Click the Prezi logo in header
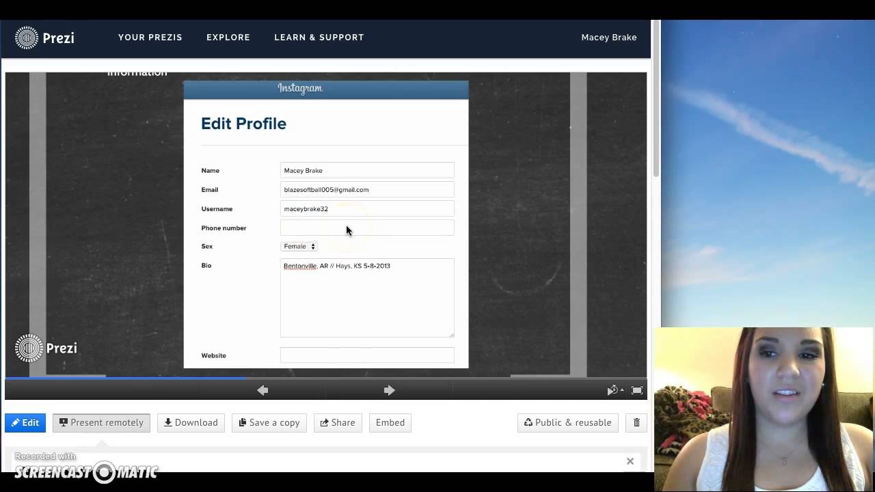Image resolution: width=875 pixels, height=492 pixels. [44, 38]
